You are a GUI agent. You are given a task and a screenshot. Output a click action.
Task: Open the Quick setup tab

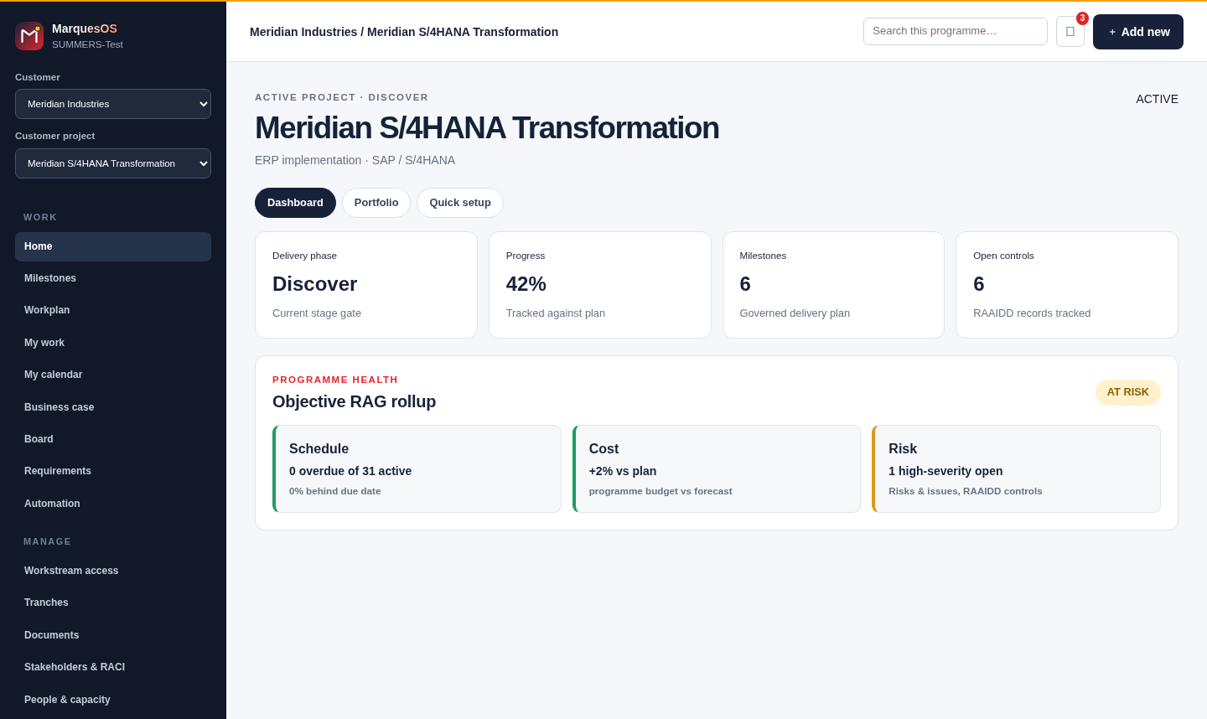[x=460, y=203]
